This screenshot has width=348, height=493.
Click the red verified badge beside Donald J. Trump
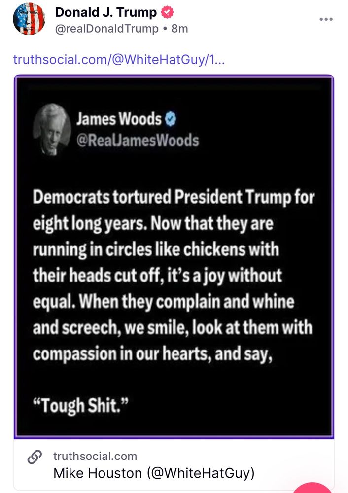click(x=167, y=12)
